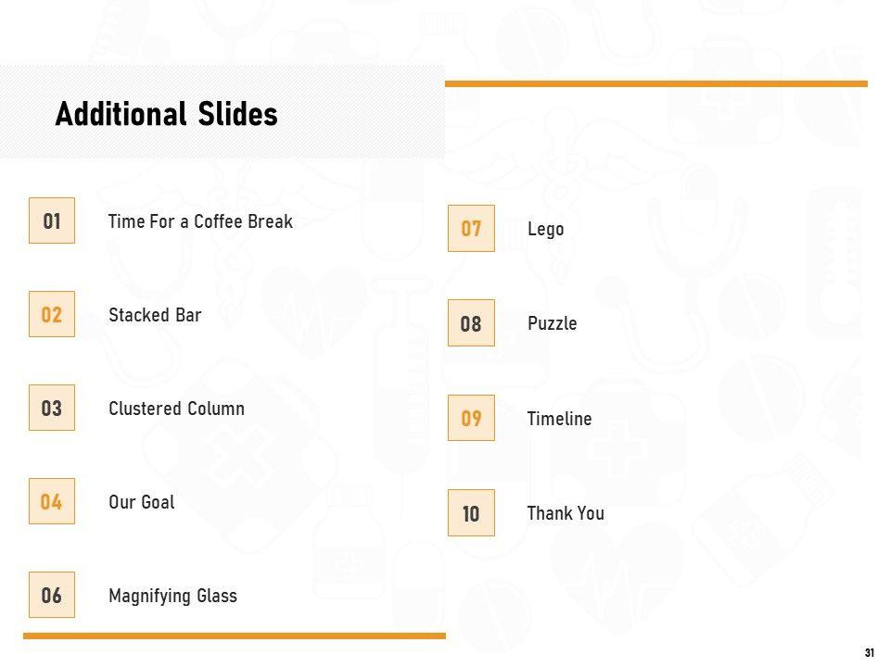Image resolution: width=890 pixels, height=667 pixels.
Task: Click the slide number 31
Action: click(869, 653)
